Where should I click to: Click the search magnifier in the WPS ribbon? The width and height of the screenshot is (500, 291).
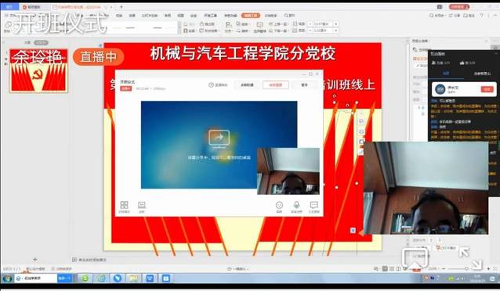(286, 16)
